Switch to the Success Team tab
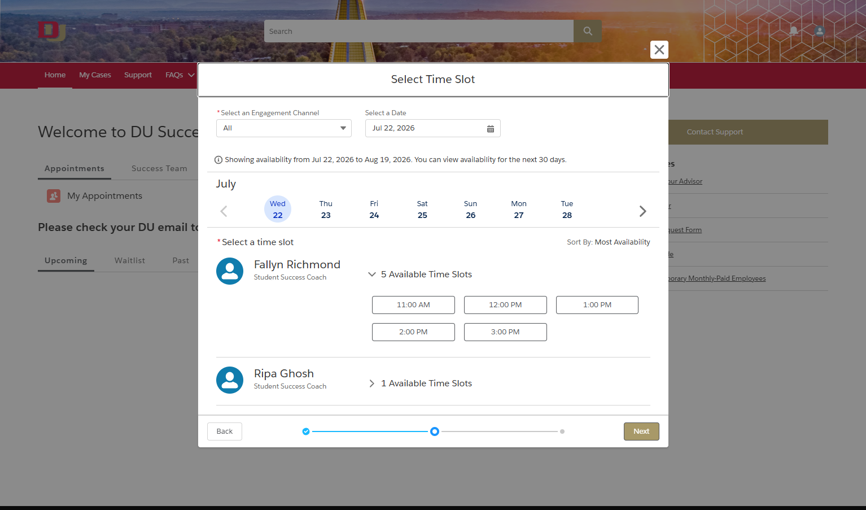 [x=159, y=169]
